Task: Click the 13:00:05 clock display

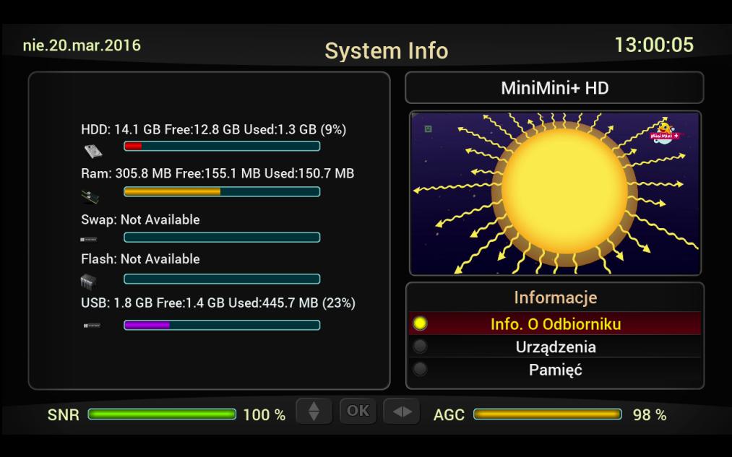Action: (653, 45)
